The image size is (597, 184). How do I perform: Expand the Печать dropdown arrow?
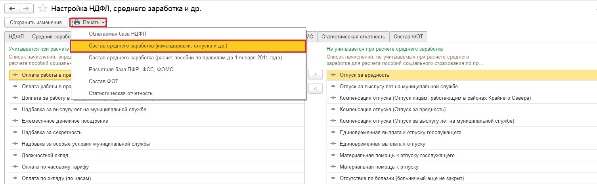[103, 23]
